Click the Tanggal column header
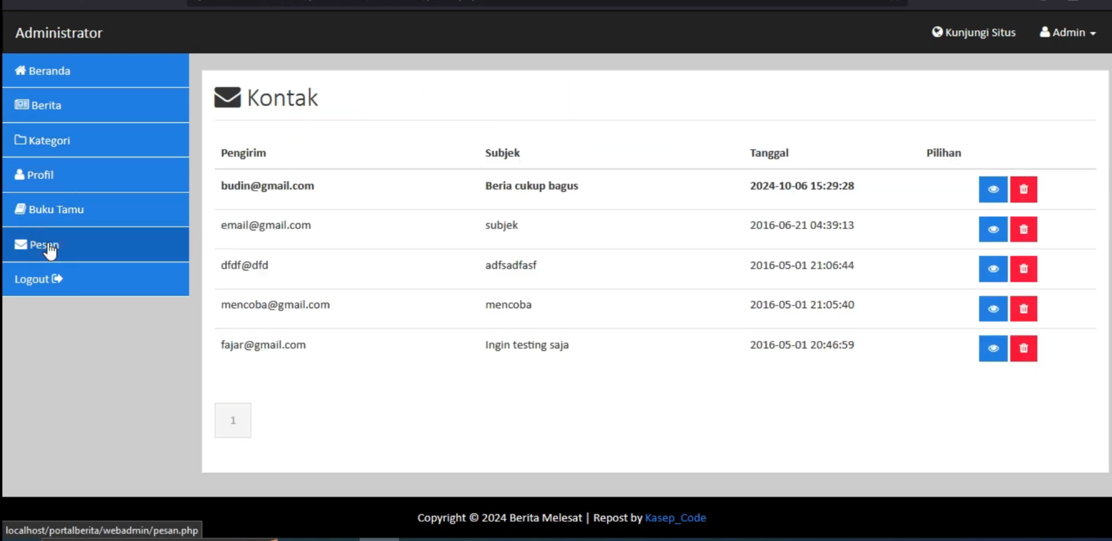The image size is (1112, 541). tap(769, 153)
